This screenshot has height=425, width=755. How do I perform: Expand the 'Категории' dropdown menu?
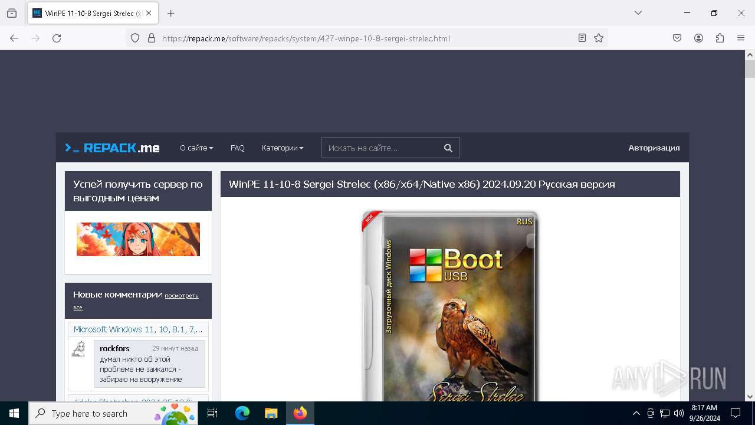[283, 148]
